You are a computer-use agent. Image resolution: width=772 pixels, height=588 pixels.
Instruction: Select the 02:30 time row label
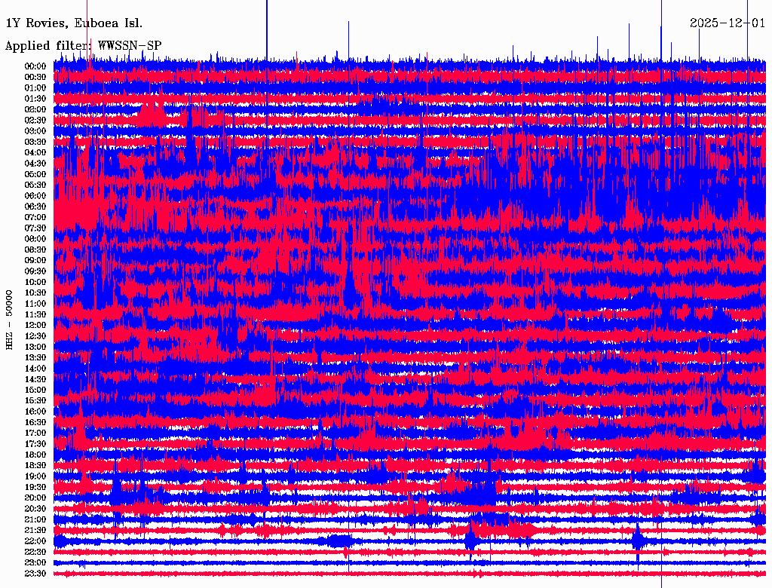[x=35, y=120]
